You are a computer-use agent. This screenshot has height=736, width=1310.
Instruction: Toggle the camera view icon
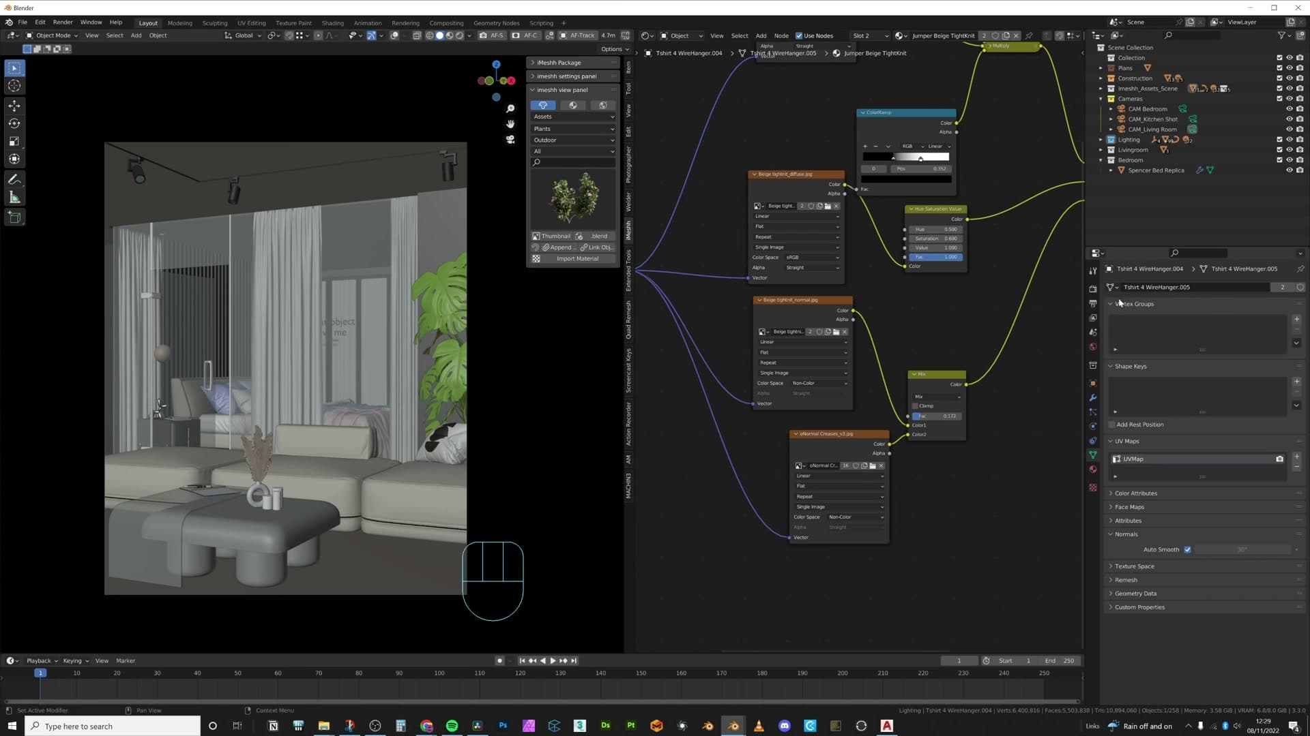[510, 140]
